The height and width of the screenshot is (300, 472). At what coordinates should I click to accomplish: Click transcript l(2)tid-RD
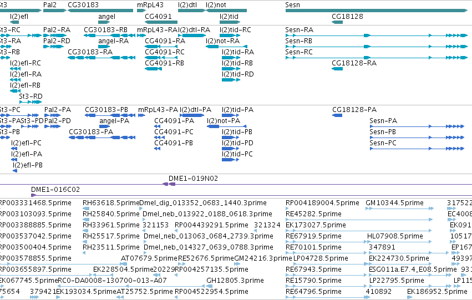pyautogui.click(x=231, y=80)
